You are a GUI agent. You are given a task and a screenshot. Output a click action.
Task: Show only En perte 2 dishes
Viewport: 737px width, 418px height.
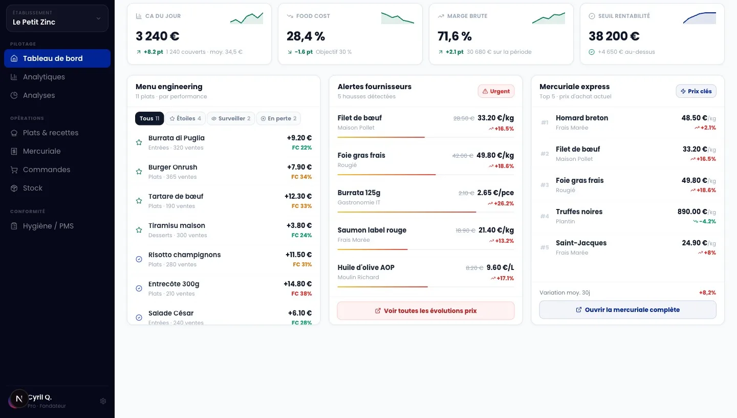click(278, 118)
